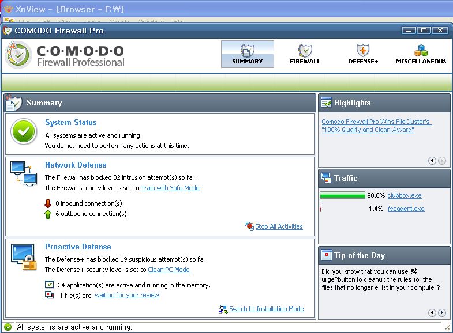This screenshot has height=333, width=453.
Task: Open the Defense+ tab
Action: pos(363,54)
